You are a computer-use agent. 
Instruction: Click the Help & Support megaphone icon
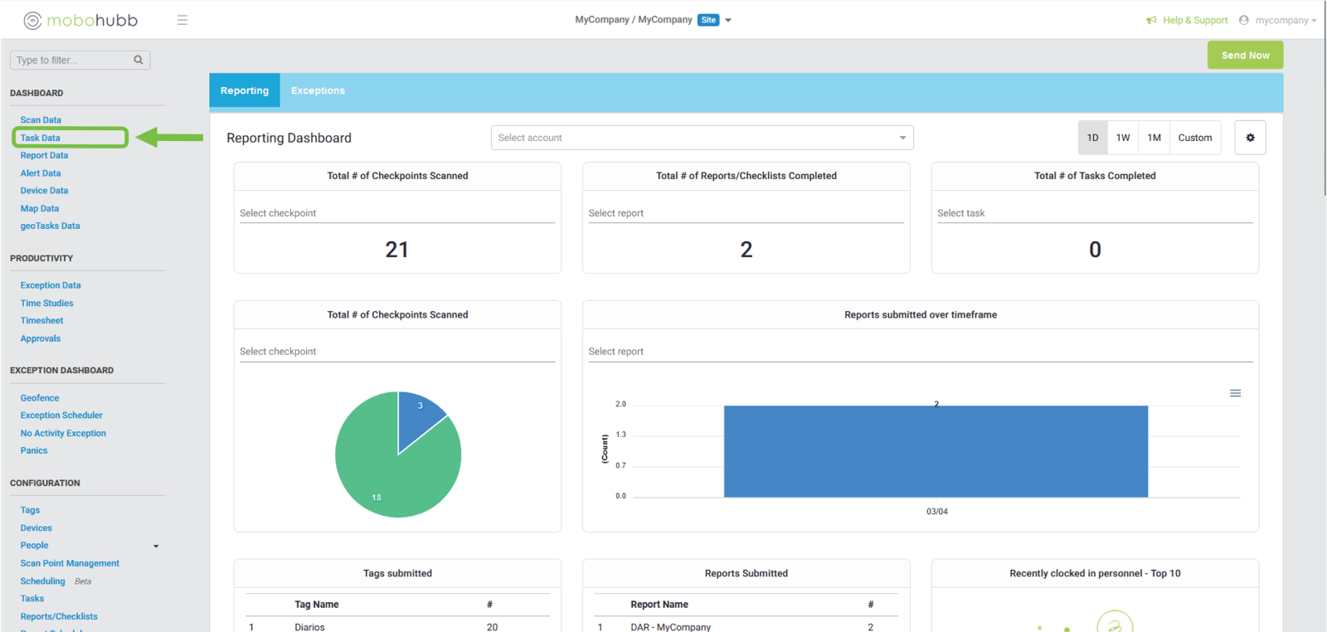(x=1151, y=20)
